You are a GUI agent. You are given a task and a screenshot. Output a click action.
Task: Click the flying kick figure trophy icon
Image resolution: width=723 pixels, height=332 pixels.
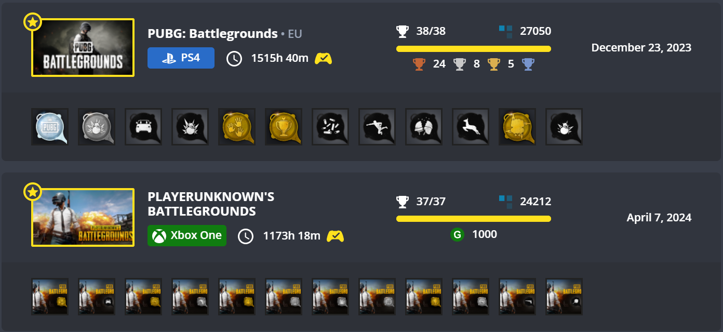pos(377,127)
